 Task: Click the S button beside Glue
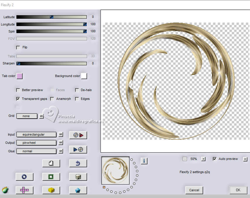[61, 151]
